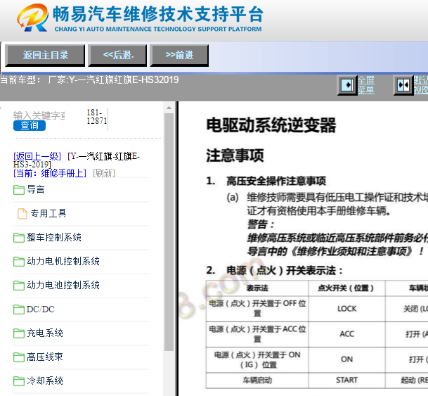
Task: Click the default view split icon
Action: click(403, 85)
